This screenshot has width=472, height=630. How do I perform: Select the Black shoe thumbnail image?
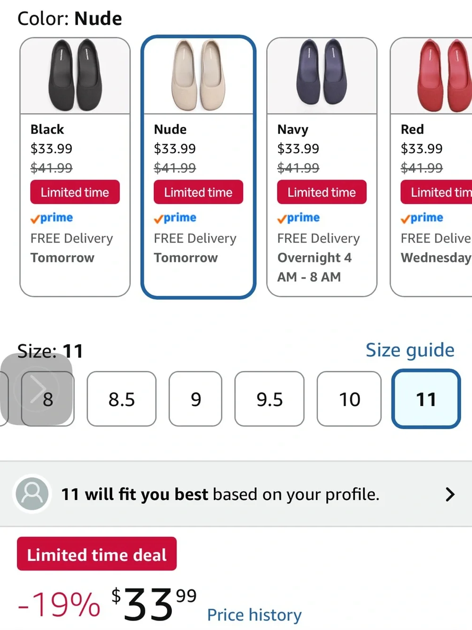75,76
